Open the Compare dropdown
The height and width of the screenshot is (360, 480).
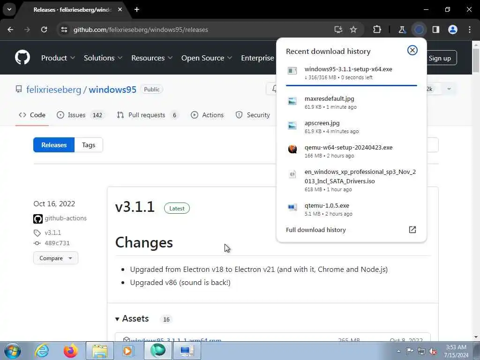click(x=56, y=258)
